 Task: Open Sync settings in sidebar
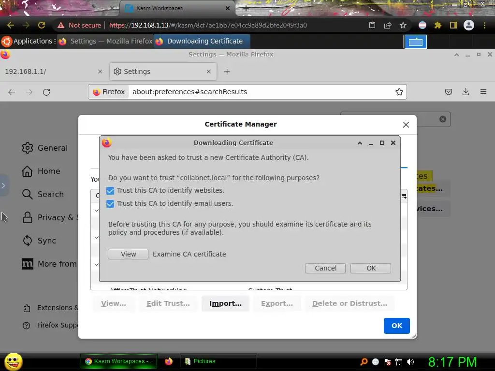coord(39,241)
